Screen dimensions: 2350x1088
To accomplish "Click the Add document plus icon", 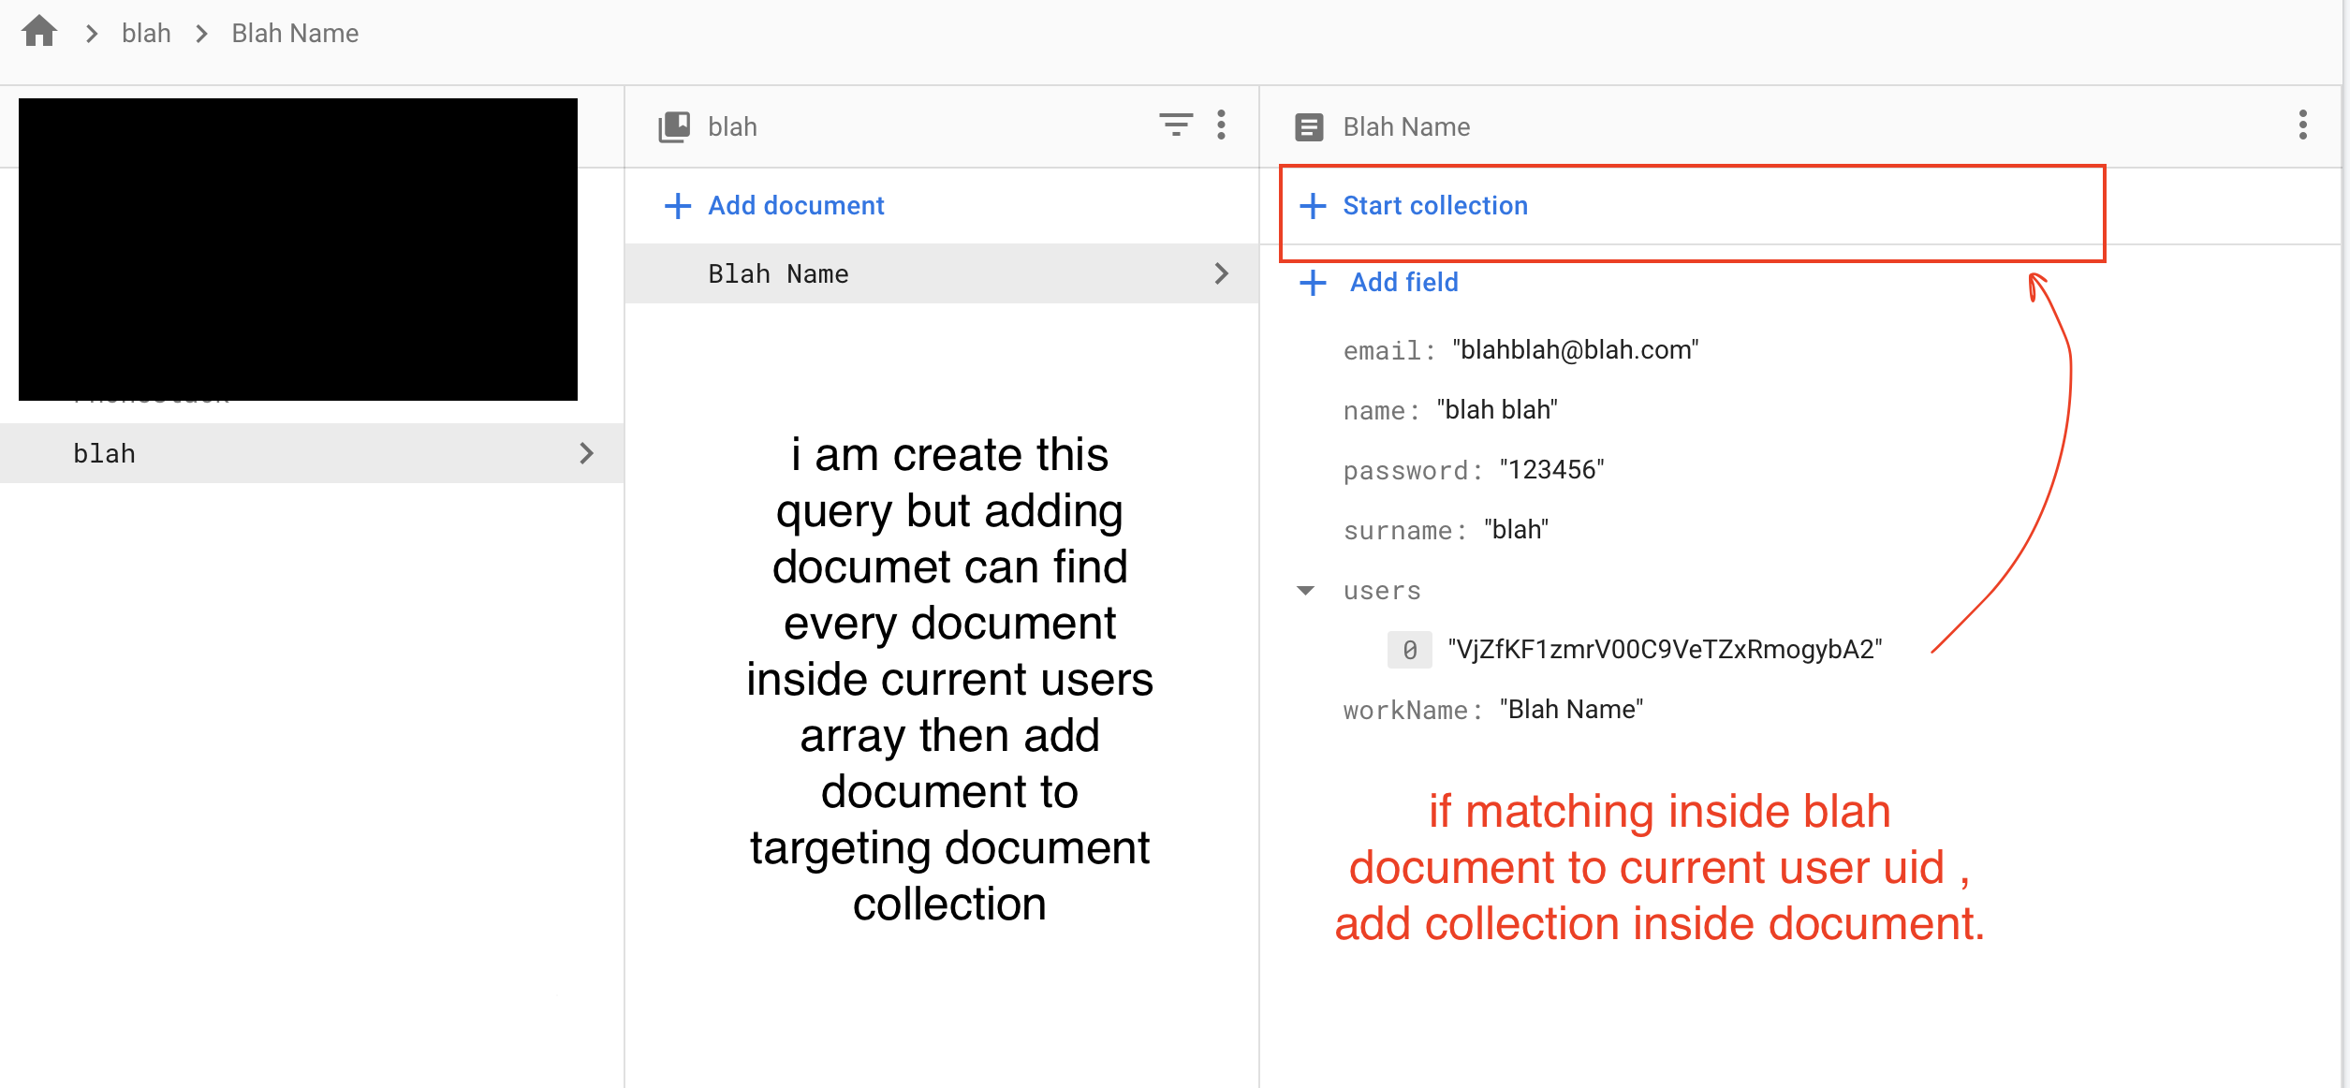I will [x=676, y=205].
